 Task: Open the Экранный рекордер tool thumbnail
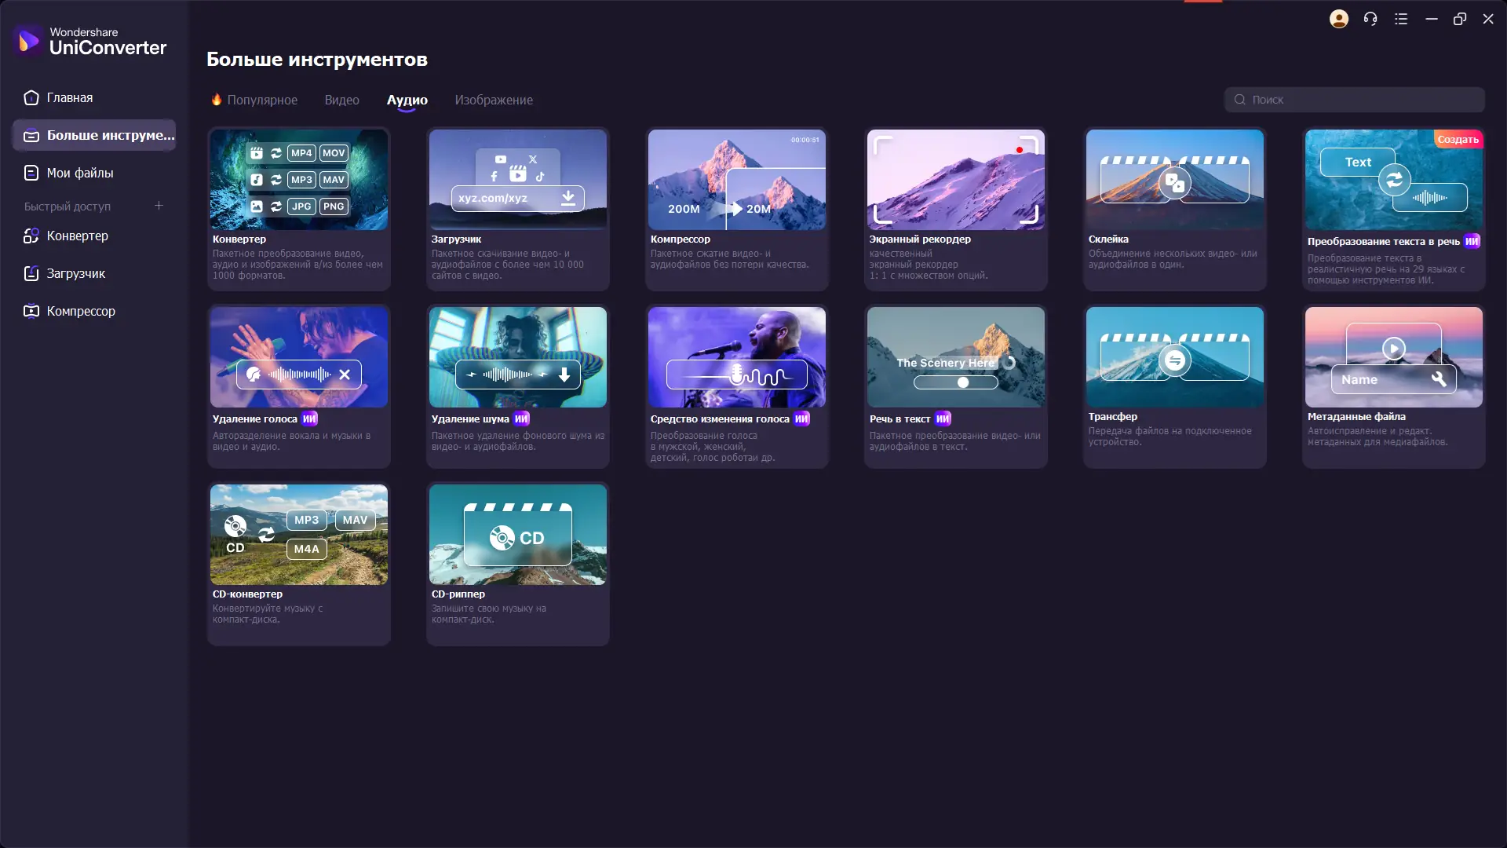(955, 180)
